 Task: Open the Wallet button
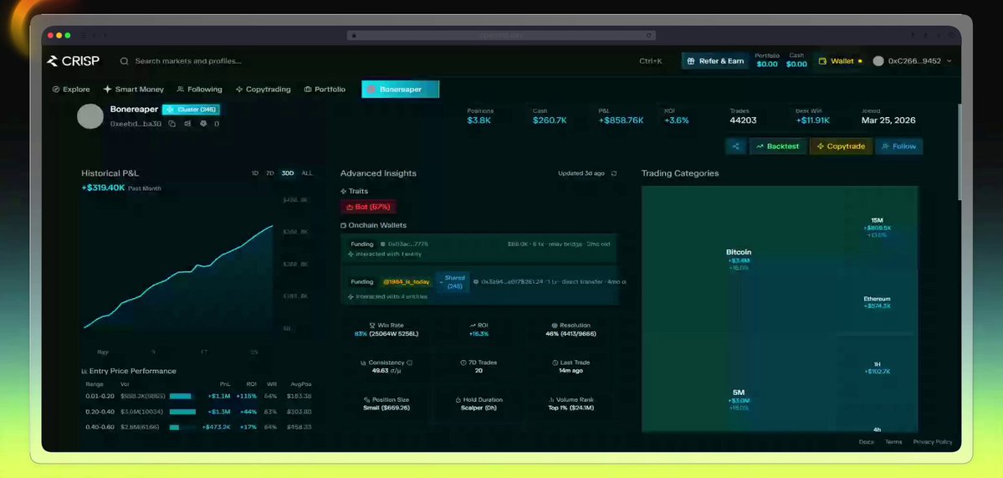click(841, 61)
